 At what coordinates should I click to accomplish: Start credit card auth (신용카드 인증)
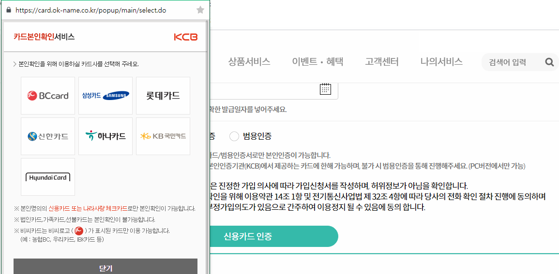click(x=274, y=236)
